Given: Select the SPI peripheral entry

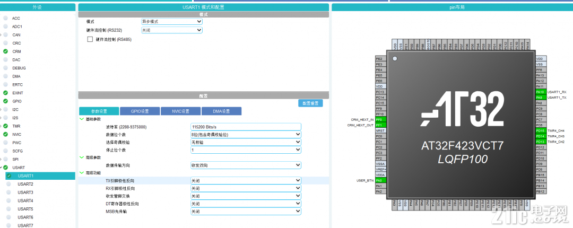Looking at the screenshot, I should [15, 159].
